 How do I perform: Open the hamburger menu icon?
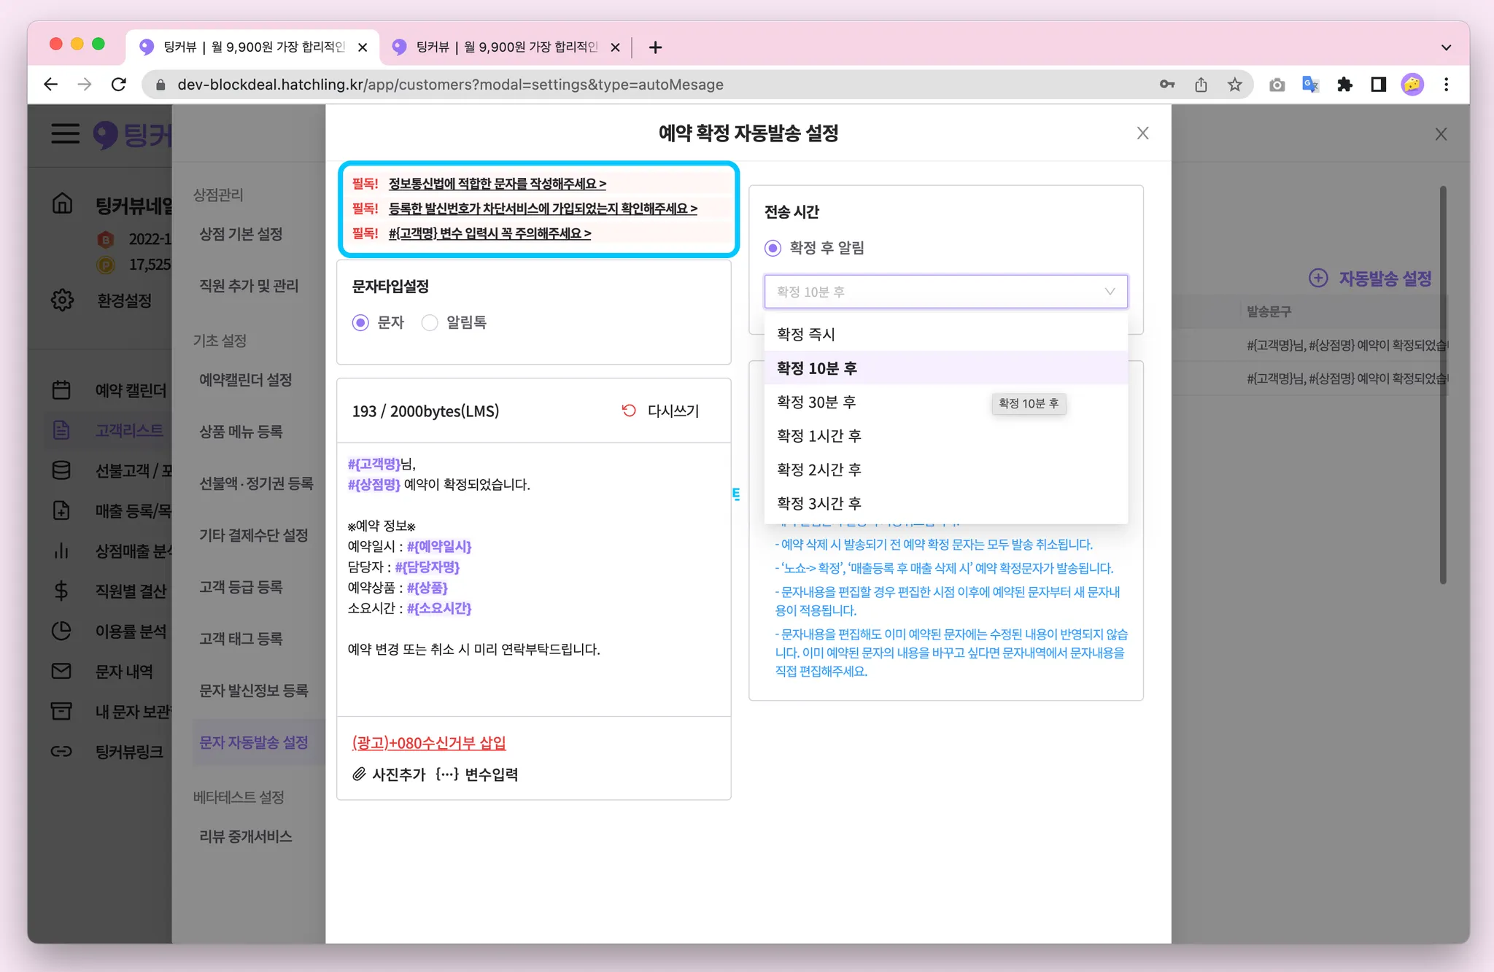point(66,133)
